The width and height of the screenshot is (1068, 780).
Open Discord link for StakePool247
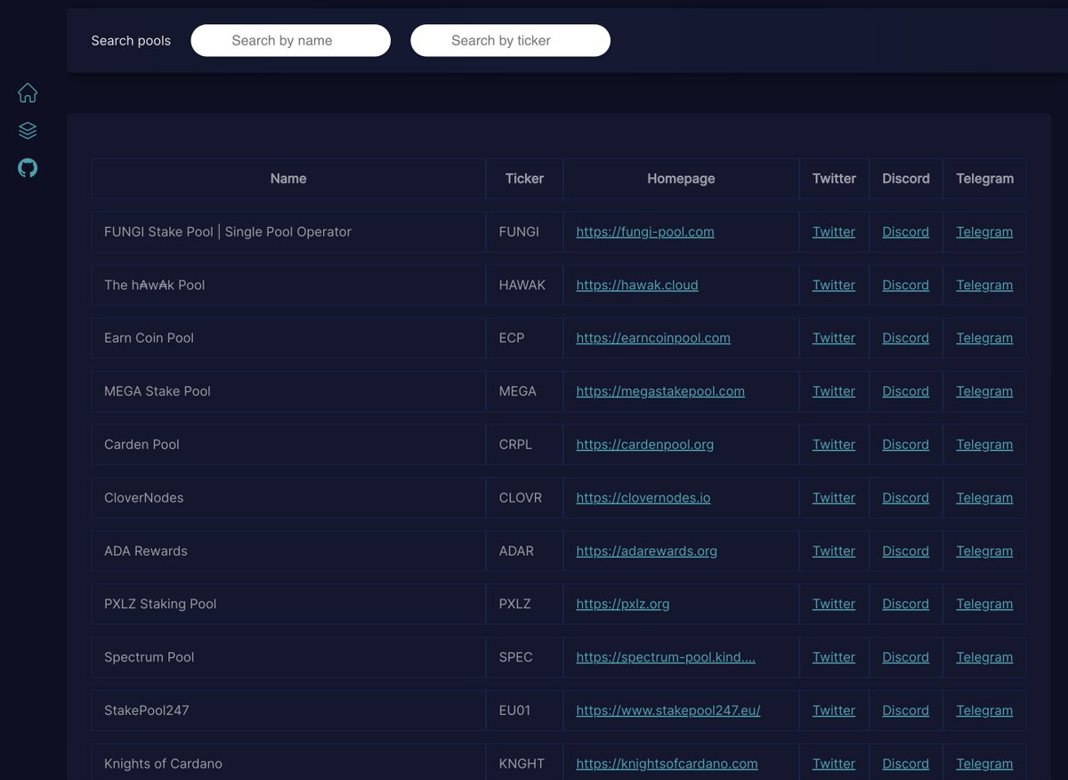pos(906,711)
